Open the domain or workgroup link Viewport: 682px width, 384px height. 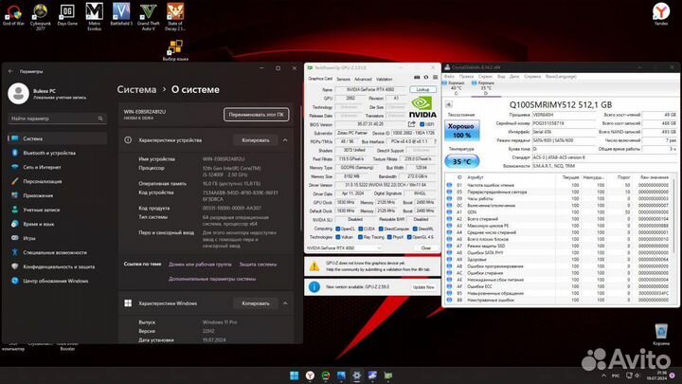(200, 265)
